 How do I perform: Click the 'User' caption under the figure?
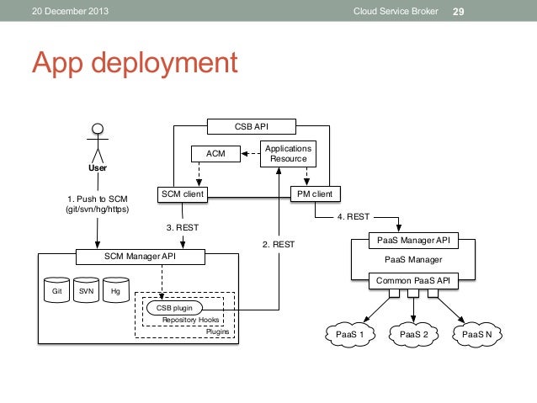click(x=98, y=167)
